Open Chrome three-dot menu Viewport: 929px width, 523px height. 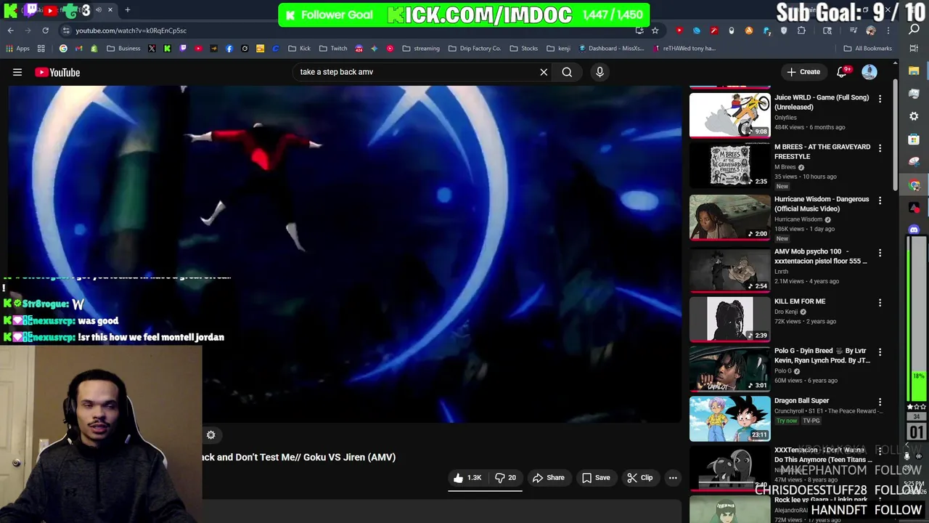point(888,31)
